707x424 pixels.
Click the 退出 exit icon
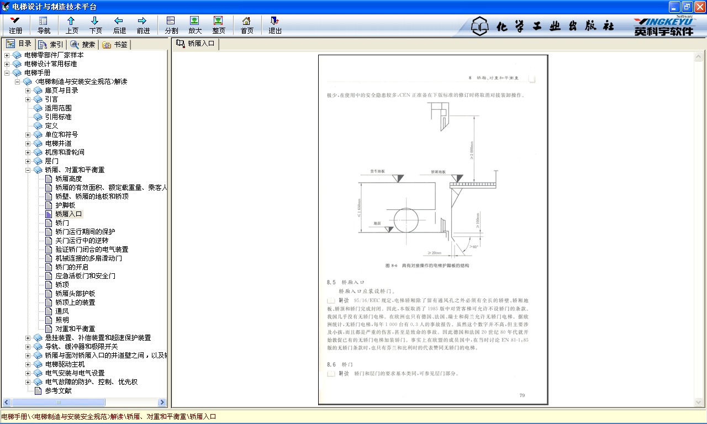point(275,22)
